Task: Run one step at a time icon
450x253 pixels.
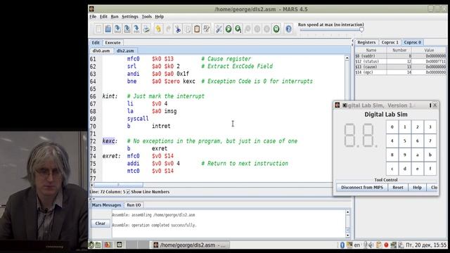Action: [x=238, y=29]
